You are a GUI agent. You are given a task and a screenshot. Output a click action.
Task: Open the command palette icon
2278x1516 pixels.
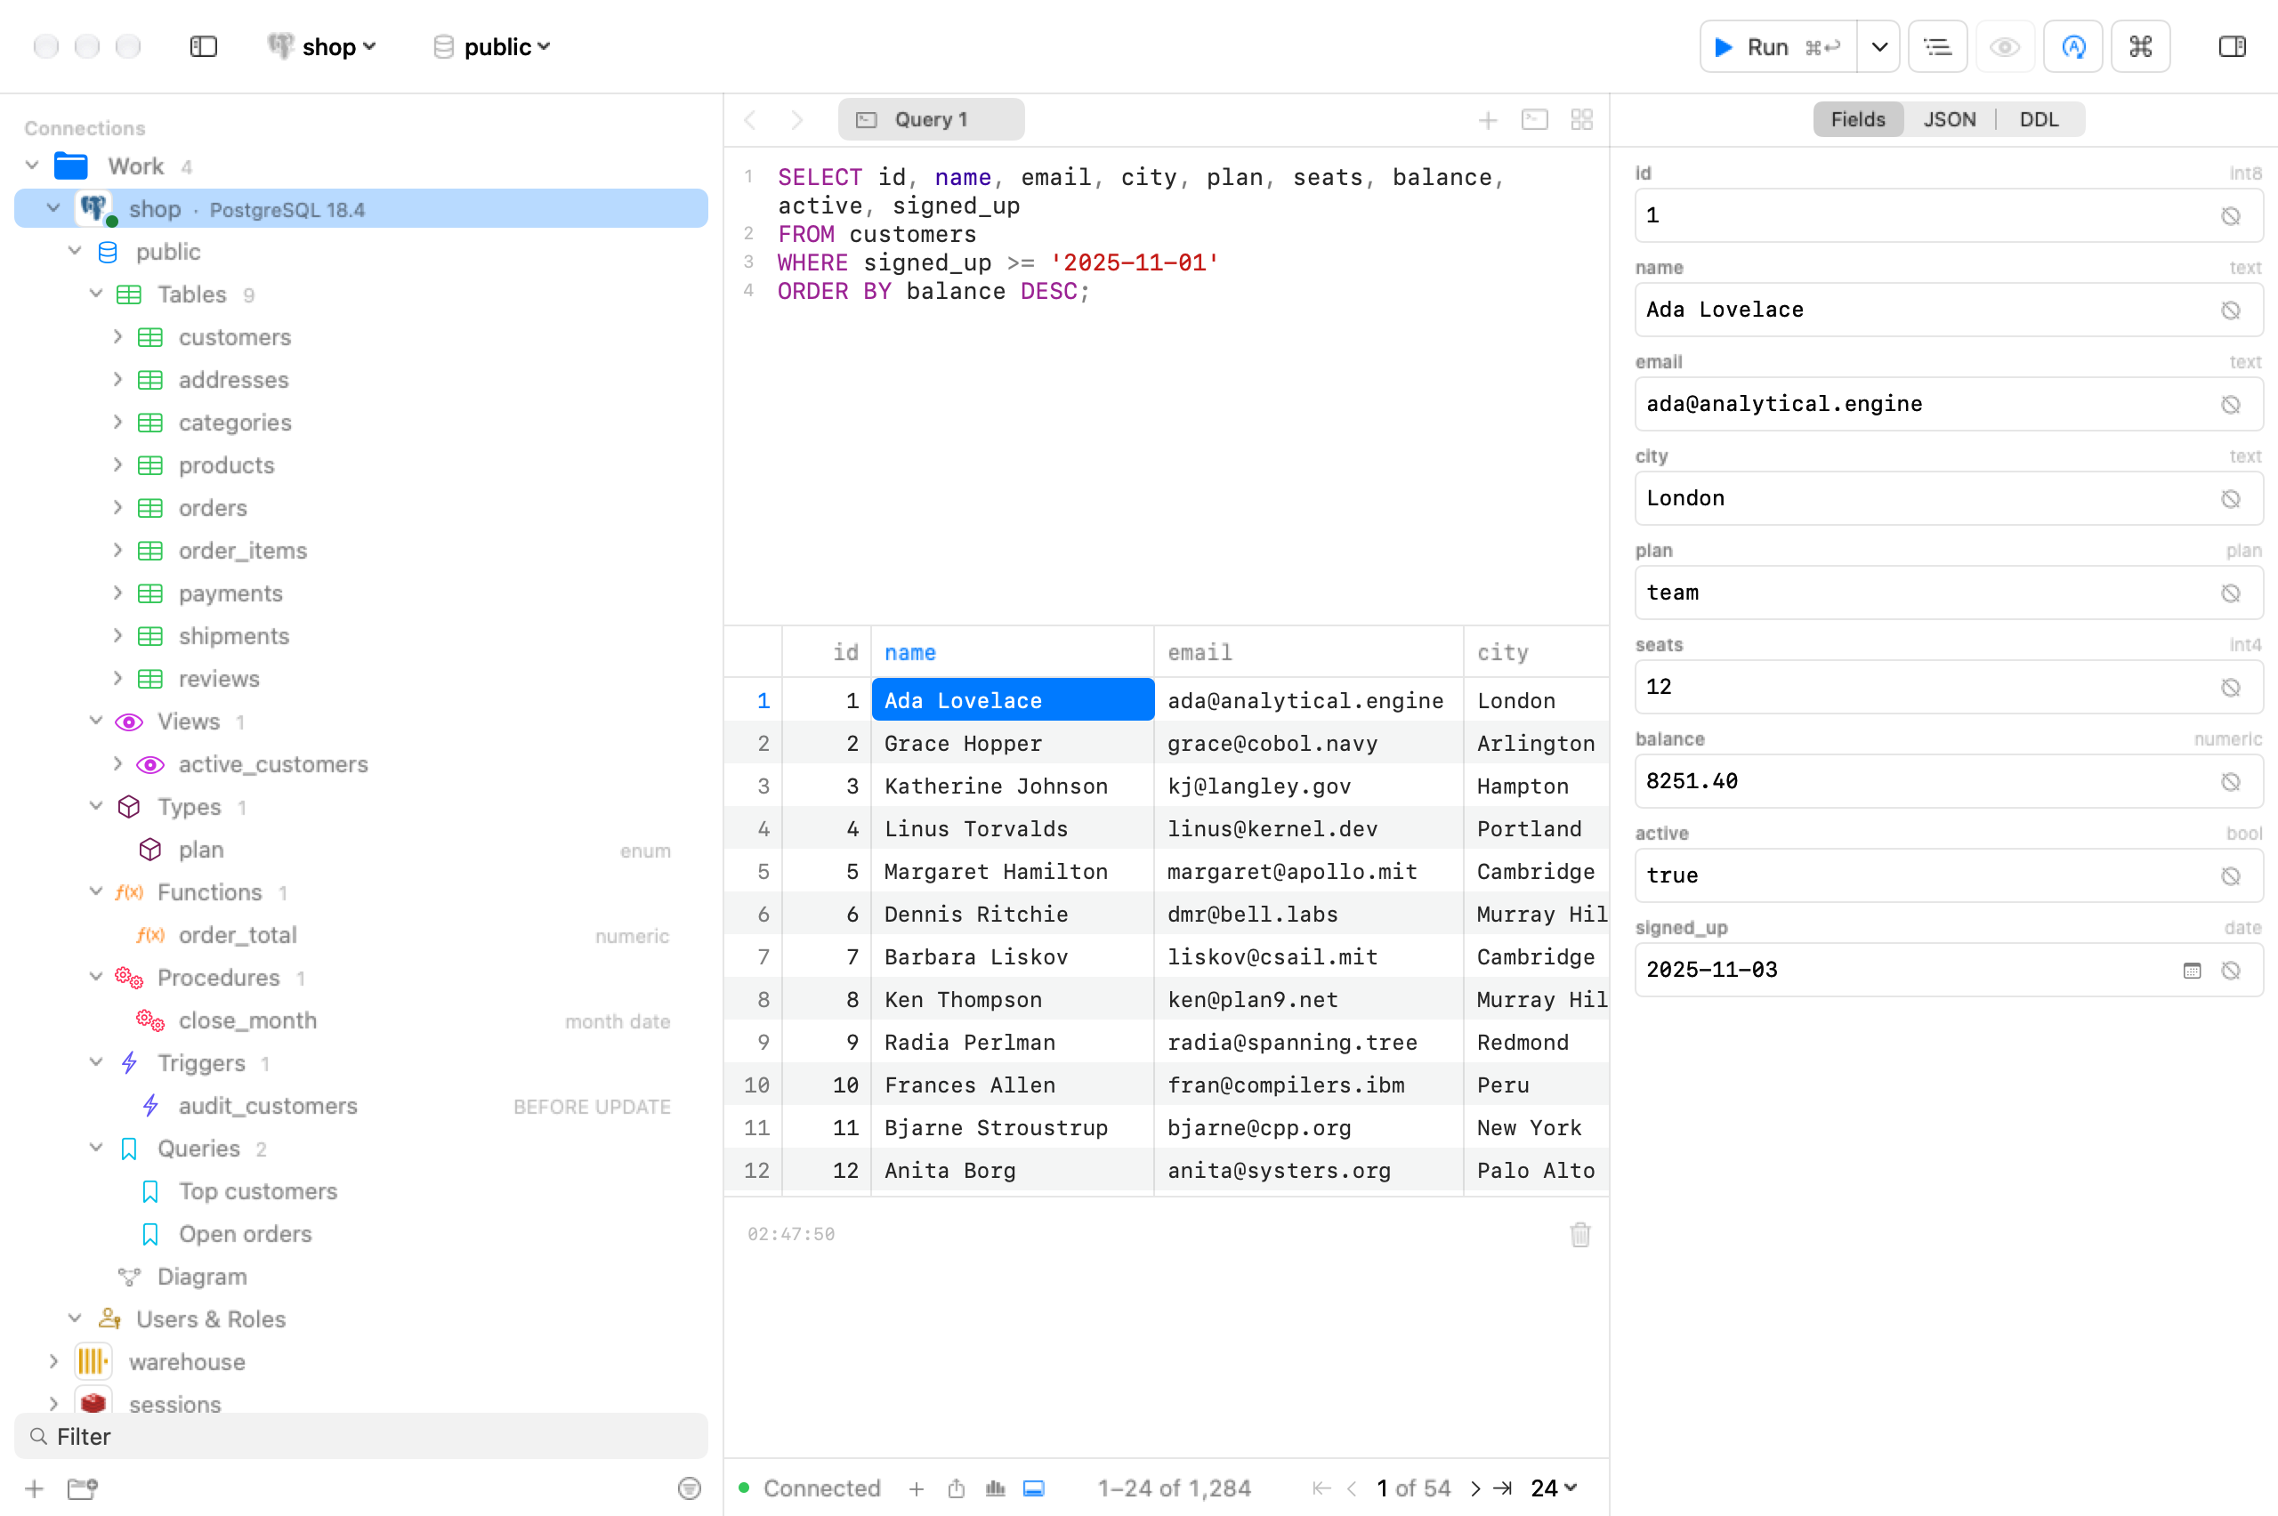[2141, 46]
